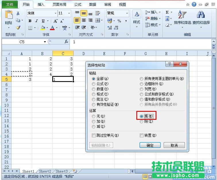Open Find and Select (查找和选择)

pyautogui.click(x=201, y=19)
